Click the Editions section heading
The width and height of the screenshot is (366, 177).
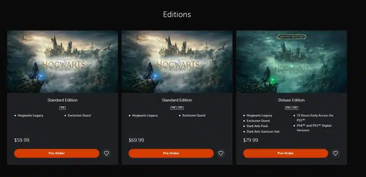[x=177, y=14]
